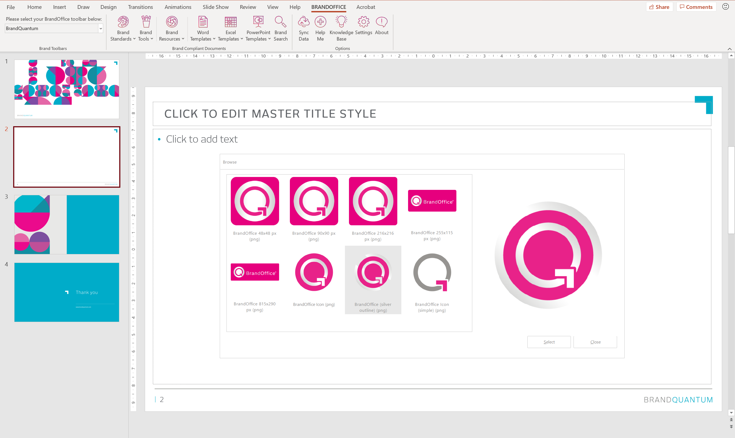Open Word Templates

point(203,28)
